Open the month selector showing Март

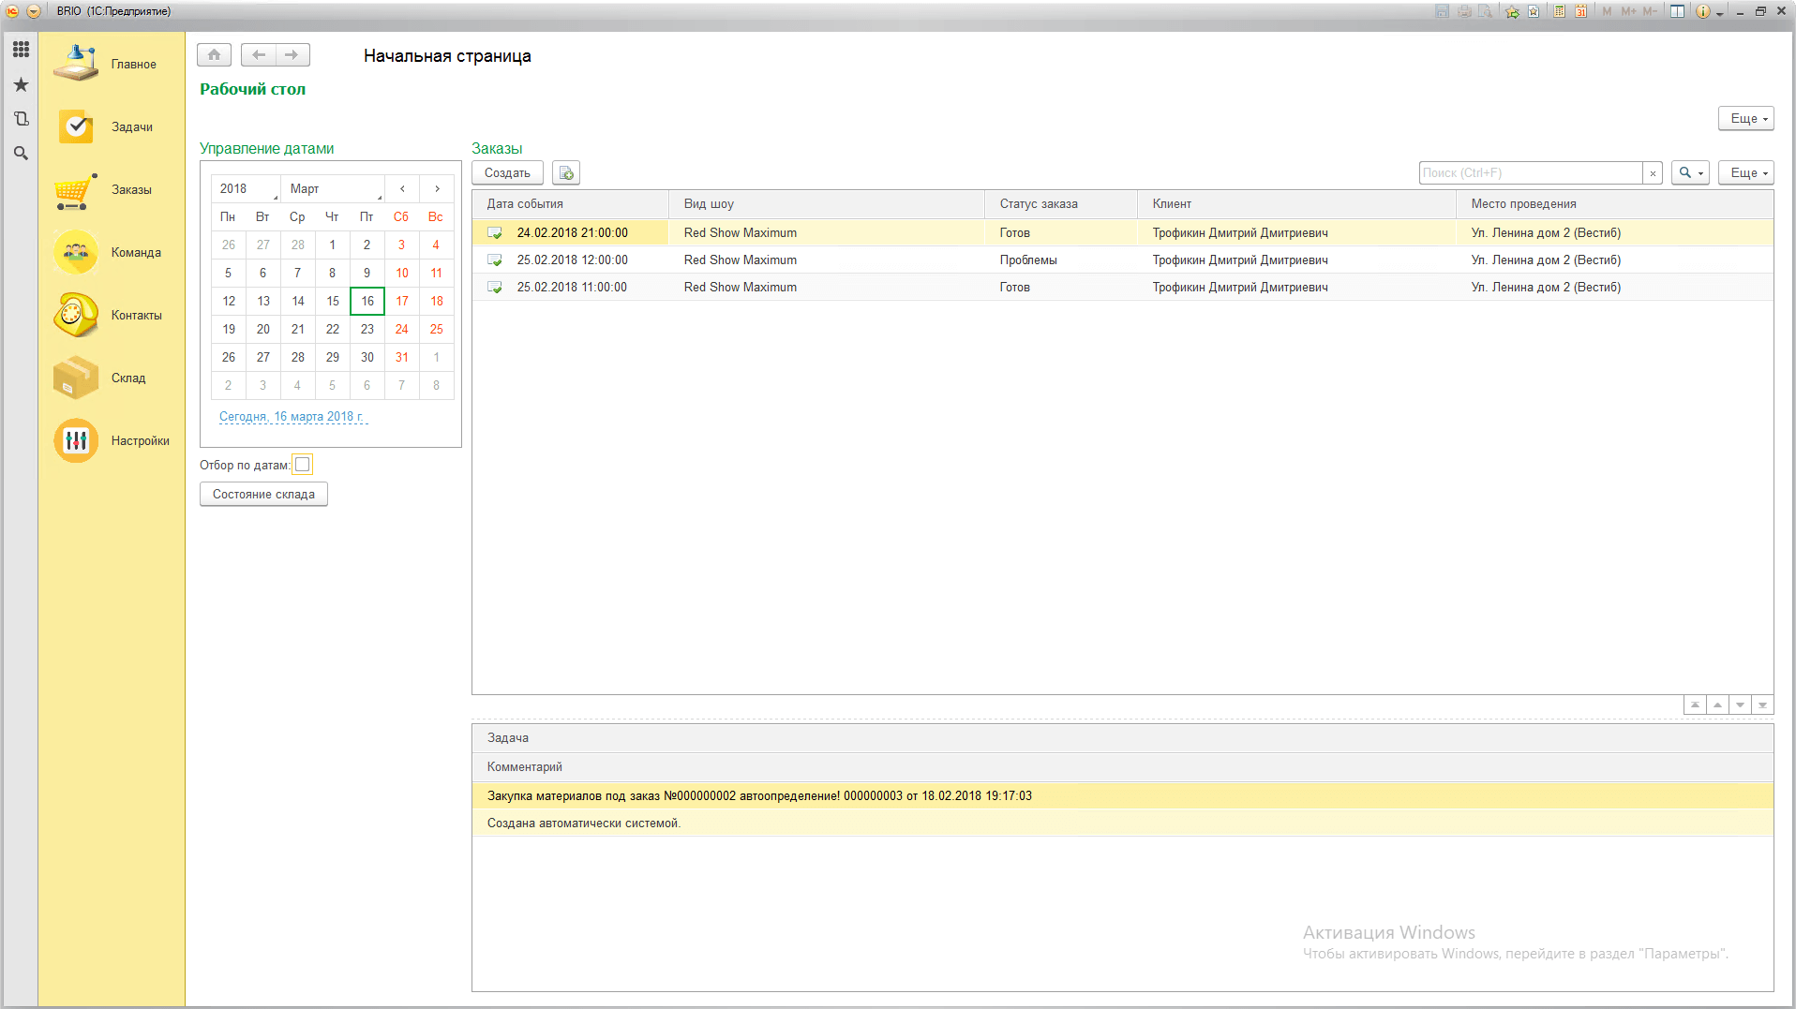coord(333,189)
